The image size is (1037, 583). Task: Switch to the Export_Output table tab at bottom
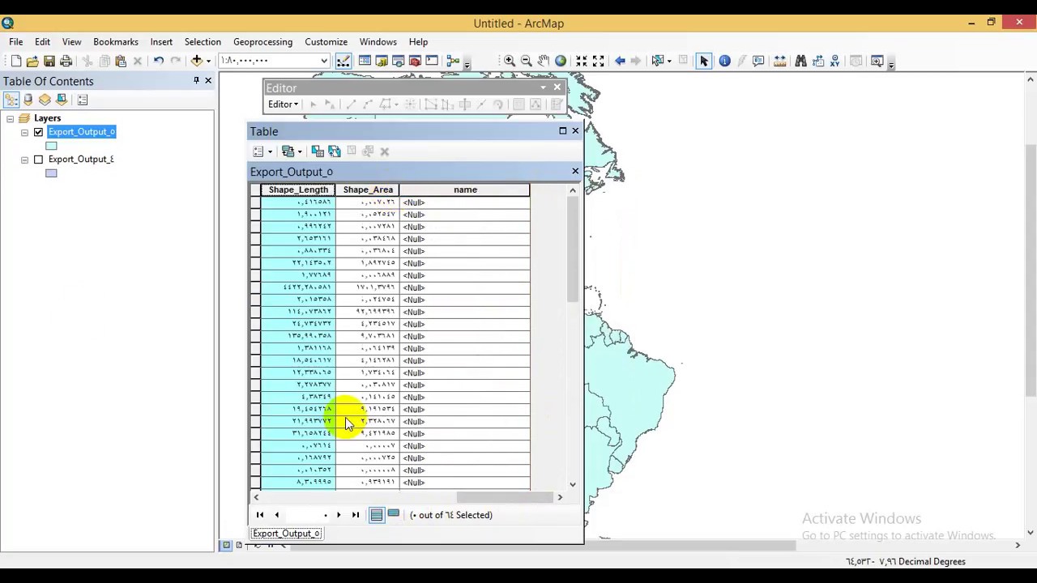click(x=287, y=534)
